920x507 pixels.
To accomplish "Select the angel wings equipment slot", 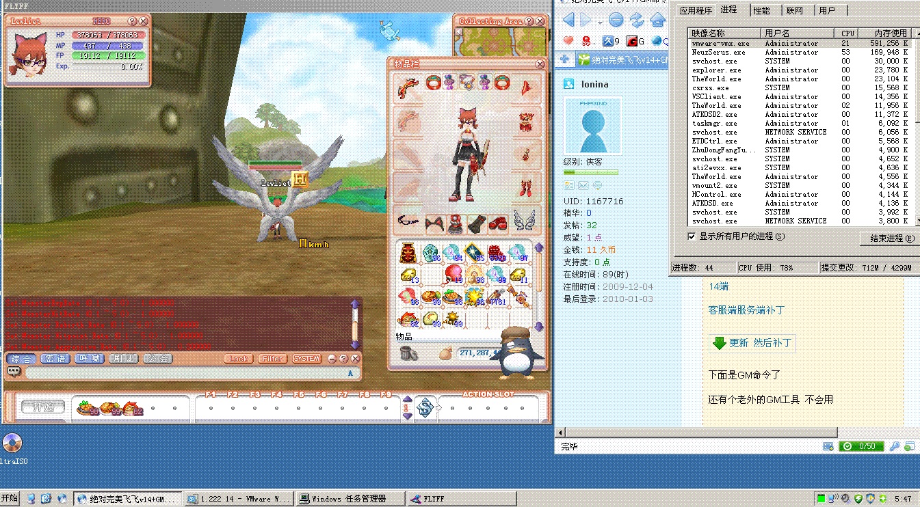I will pos(525,220).
